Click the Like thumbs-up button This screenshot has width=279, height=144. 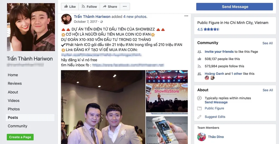point(70,7)
